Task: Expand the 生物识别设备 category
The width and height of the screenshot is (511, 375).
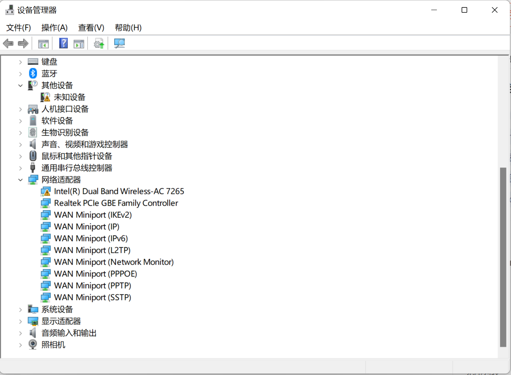Action: (x=21, y=132)
